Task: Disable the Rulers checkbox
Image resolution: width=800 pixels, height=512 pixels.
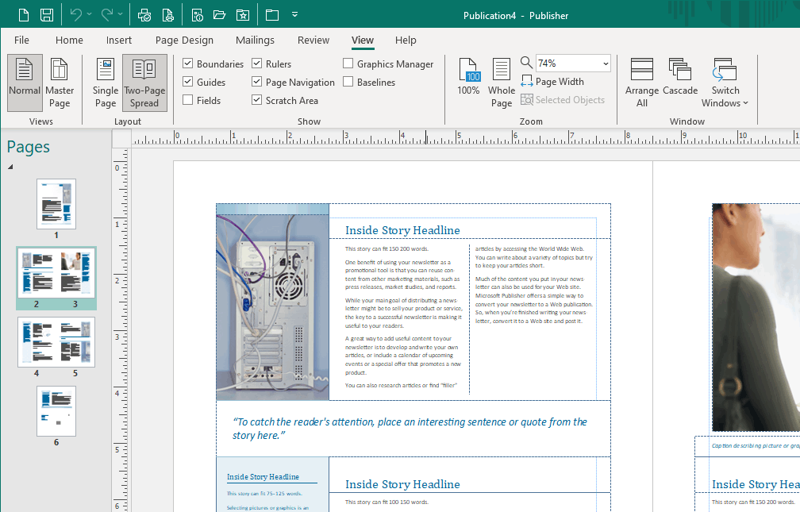Action: pyautogui.click(x=256, y=64)
